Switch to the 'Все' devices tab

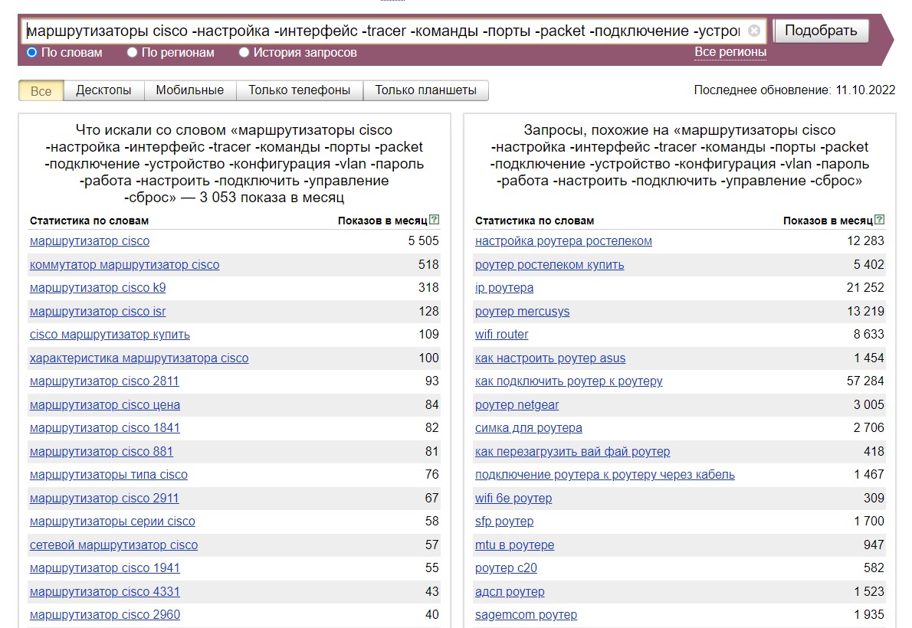(41, 90)
